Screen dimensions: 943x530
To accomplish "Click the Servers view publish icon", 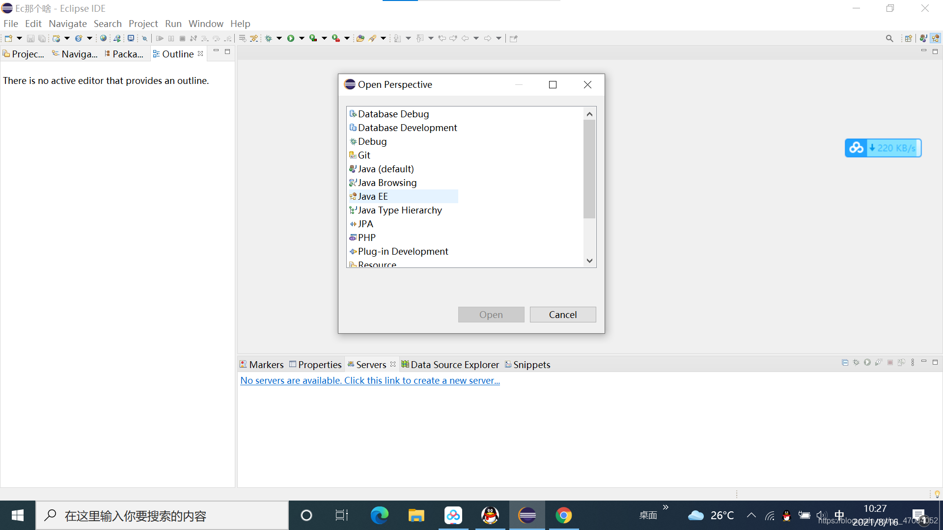I will (x=901, y=362).
